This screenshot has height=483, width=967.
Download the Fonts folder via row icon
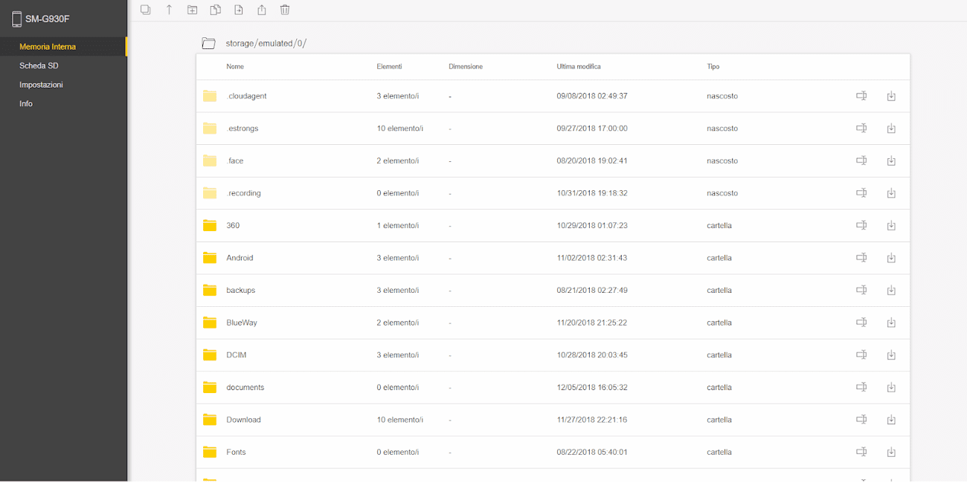click(891, 452)
